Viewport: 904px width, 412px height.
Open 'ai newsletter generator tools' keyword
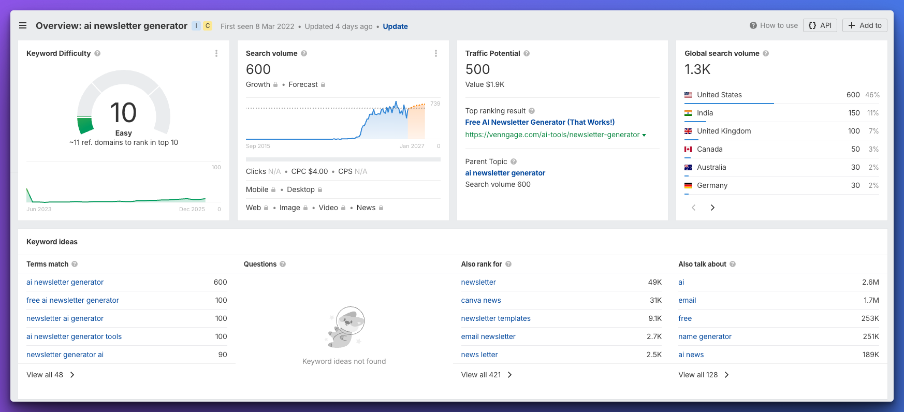pos(74,336)
